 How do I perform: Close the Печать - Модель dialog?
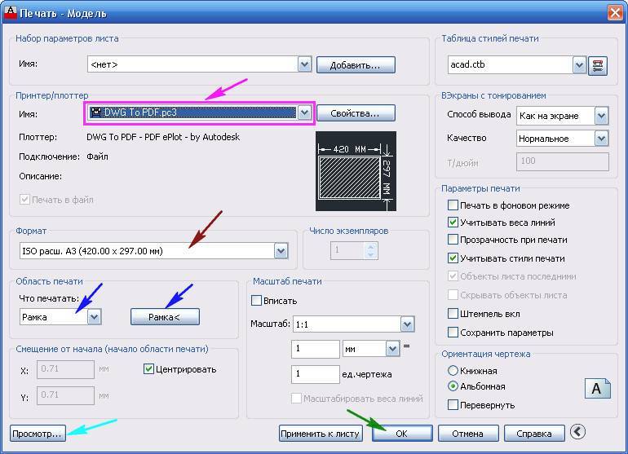614,12
